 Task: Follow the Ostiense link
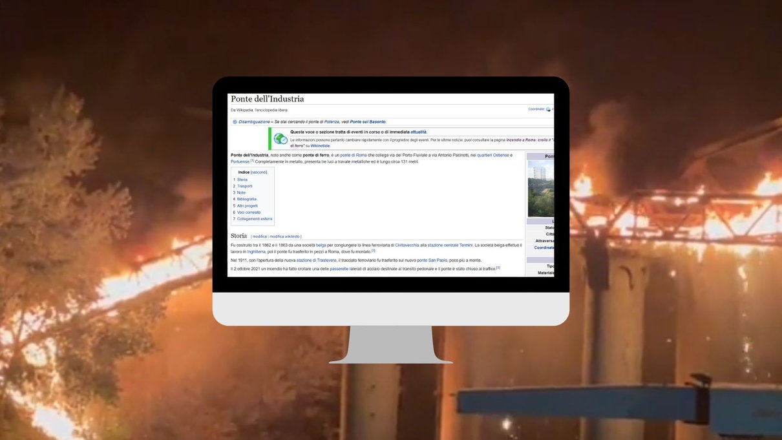click(x=502, y=155)
